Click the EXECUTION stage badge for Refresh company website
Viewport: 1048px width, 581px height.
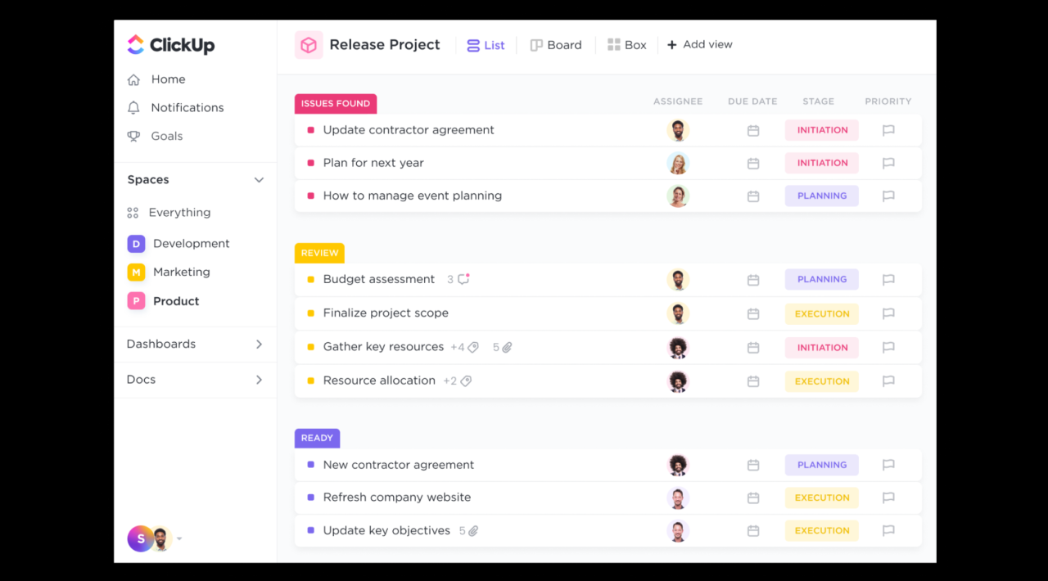[x=821, y=497]
